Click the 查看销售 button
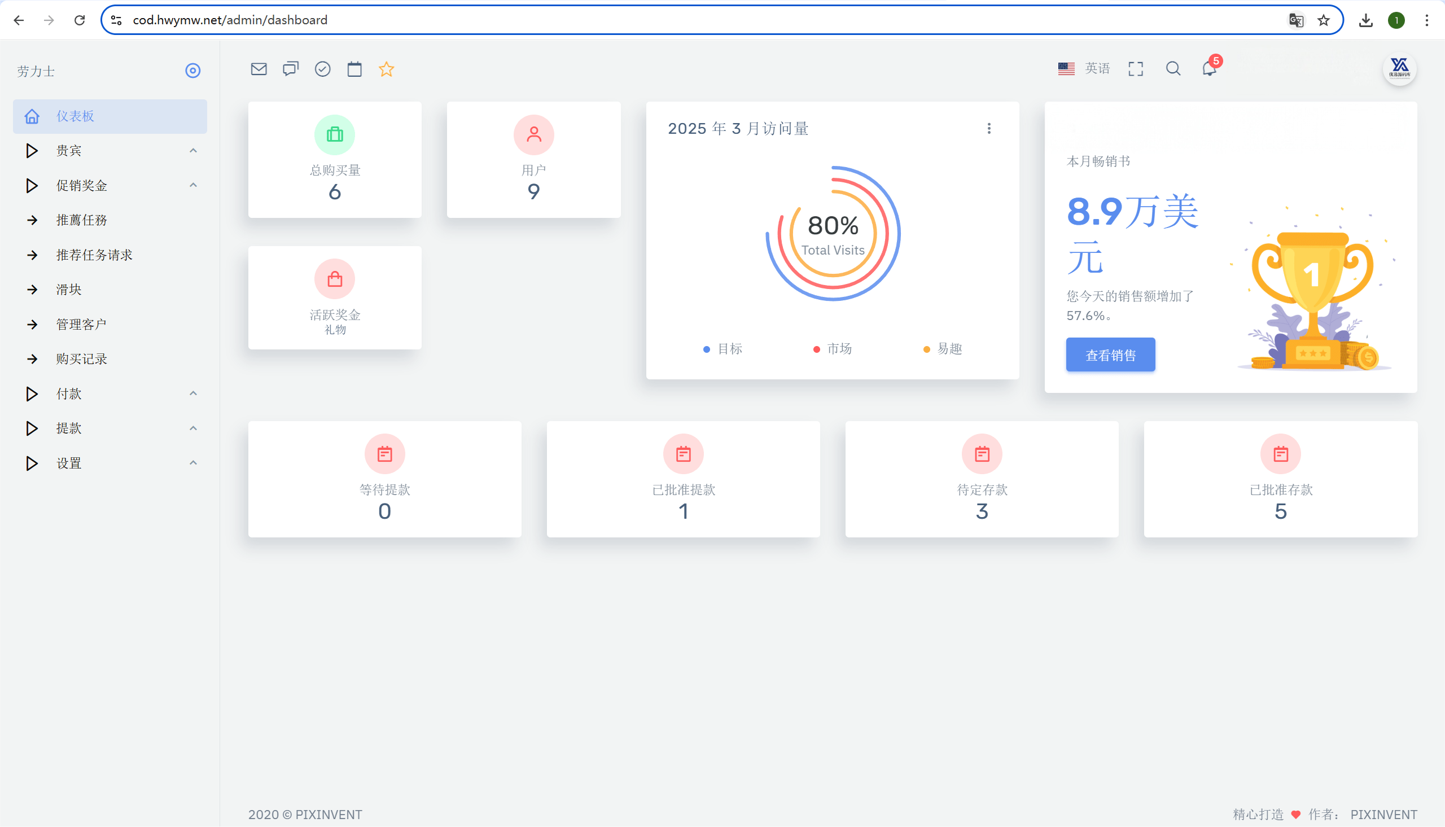This screenshot has width=1445, height=827. click(x=1110, y=355)
